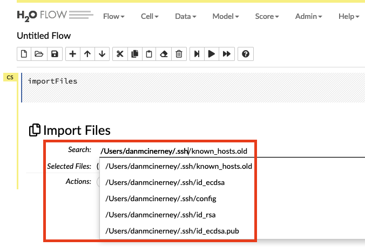The height and width of the screenshot is (247, 365).
Task: Move cell down with the down arrow
Action: (x=102, y=54)
